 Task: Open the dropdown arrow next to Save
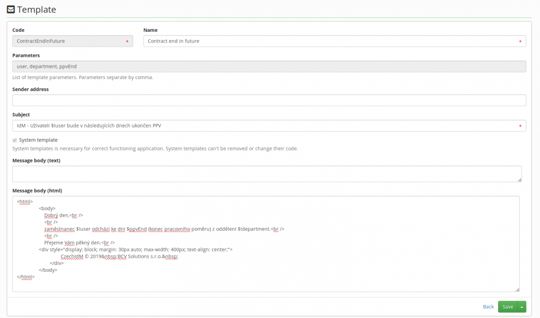tap(522, 307)
